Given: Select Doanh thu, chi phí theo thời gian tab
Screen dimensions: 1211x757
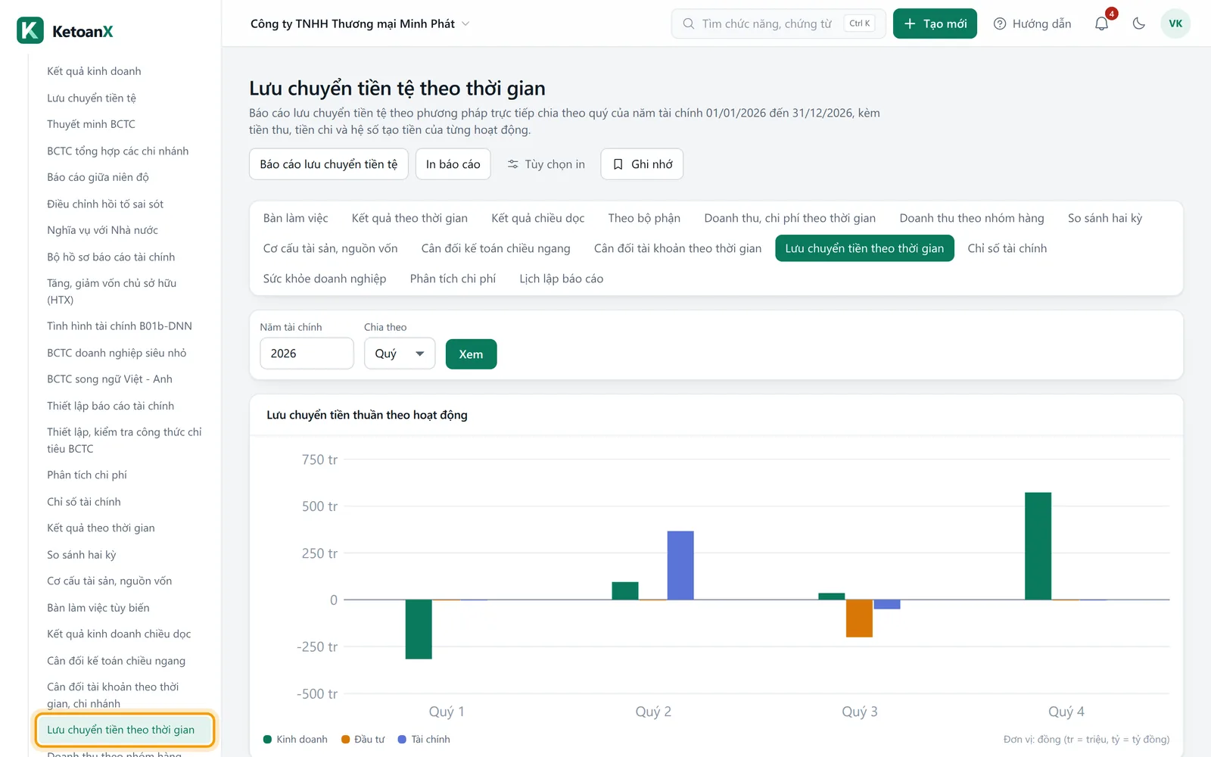Looking at the screenshot, I should pyautogui.click(x=790, y=218).
